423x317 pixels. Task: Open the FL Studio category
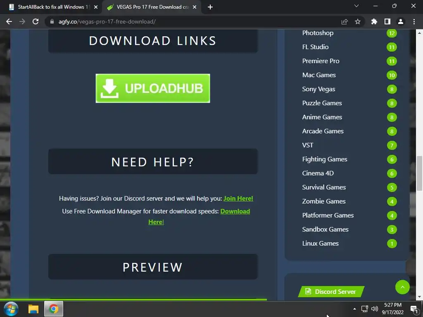pyautogui.click(x=315, y=47)
